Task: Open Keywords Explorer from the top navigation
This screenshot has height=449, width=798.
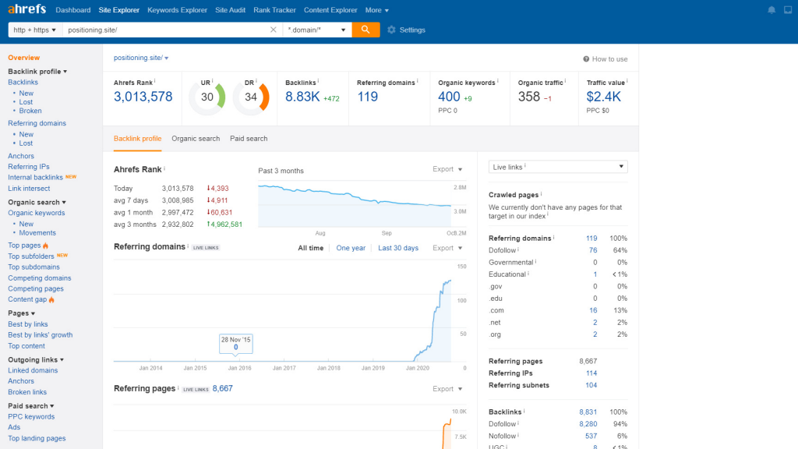Action: [x=177, y=10]
